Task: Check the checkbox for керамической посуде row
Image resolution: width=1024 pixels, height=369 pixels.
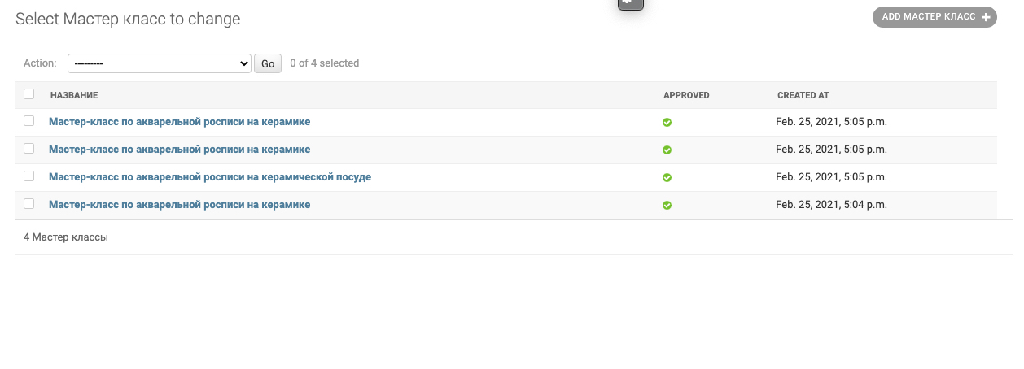Action: click(29, 176)
